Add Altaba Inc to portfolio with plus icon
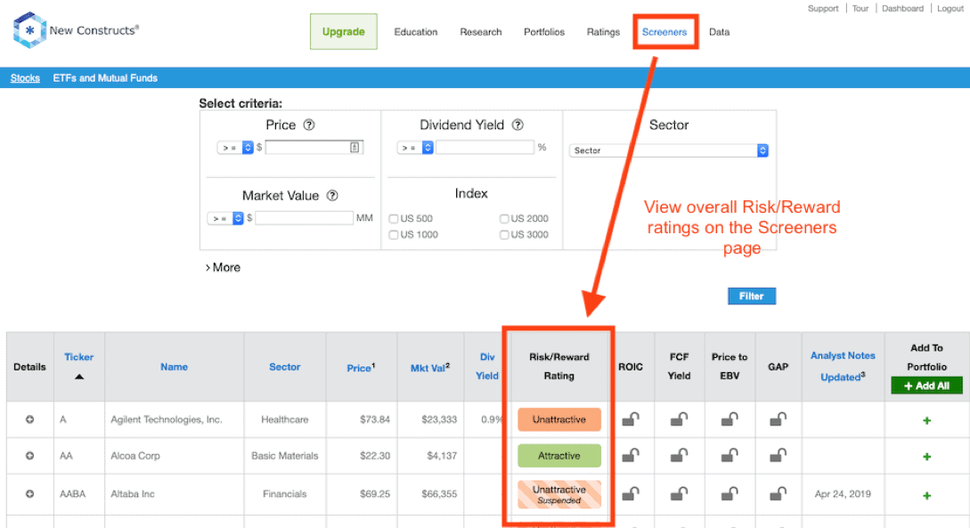This screenshot has width=970, height=528. (926, 495)
